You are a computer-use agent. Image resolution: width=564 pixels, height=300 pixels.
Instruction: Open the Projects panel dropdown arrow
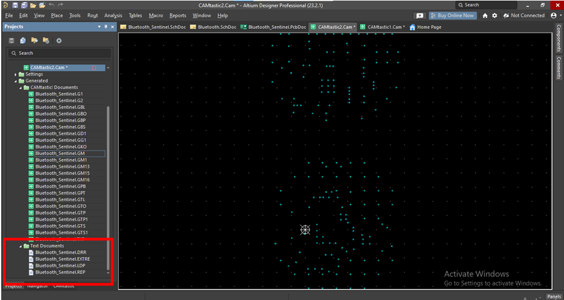pos(100,27)
